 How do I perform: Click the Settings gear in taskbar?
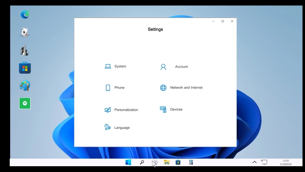click(x=156, y=162)
